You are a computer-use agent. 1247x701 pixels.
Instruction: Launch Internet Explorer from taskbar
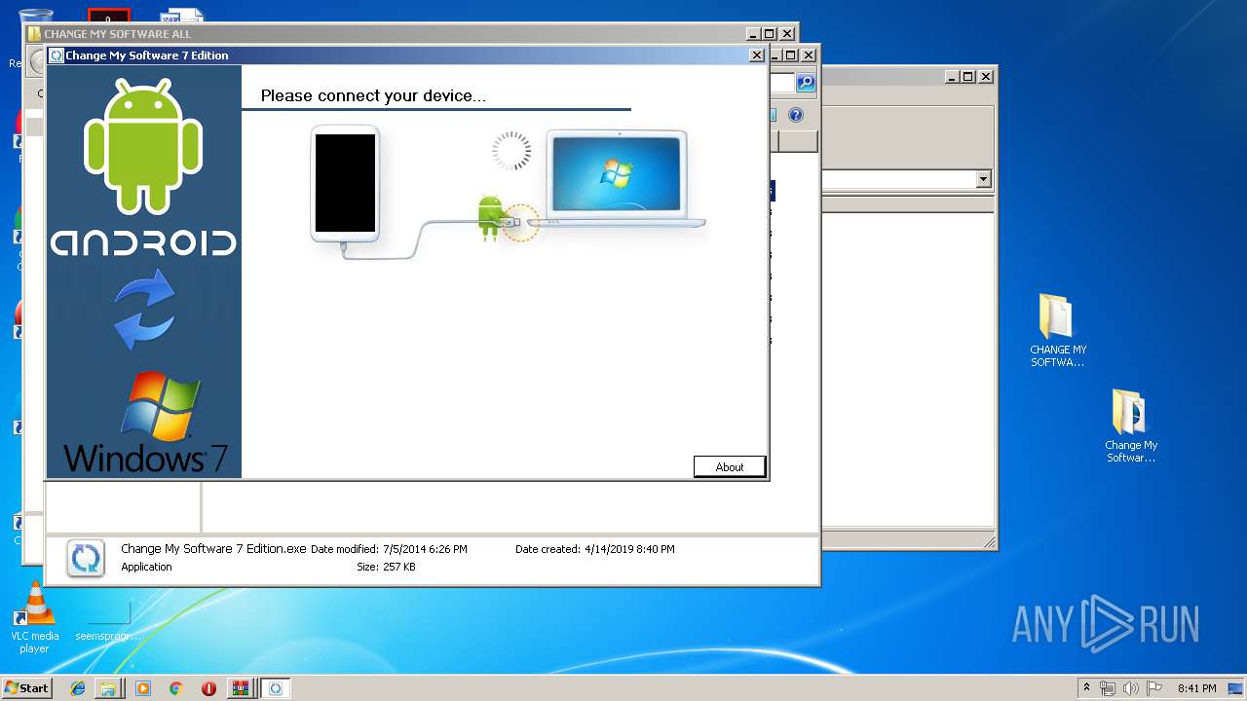tap(78, 688)
